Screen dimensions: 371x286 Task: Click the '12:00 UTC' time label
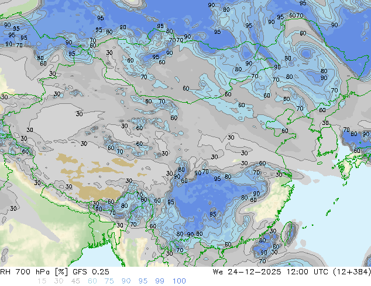point(307,272)
